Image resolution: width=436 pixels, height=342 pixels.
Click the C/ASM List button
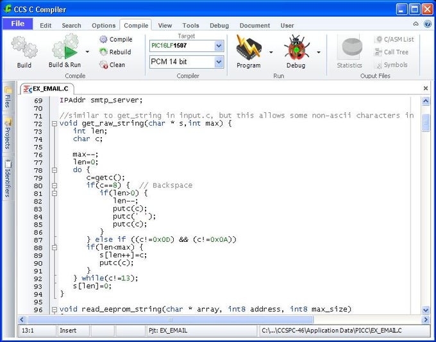coord(394,40)
